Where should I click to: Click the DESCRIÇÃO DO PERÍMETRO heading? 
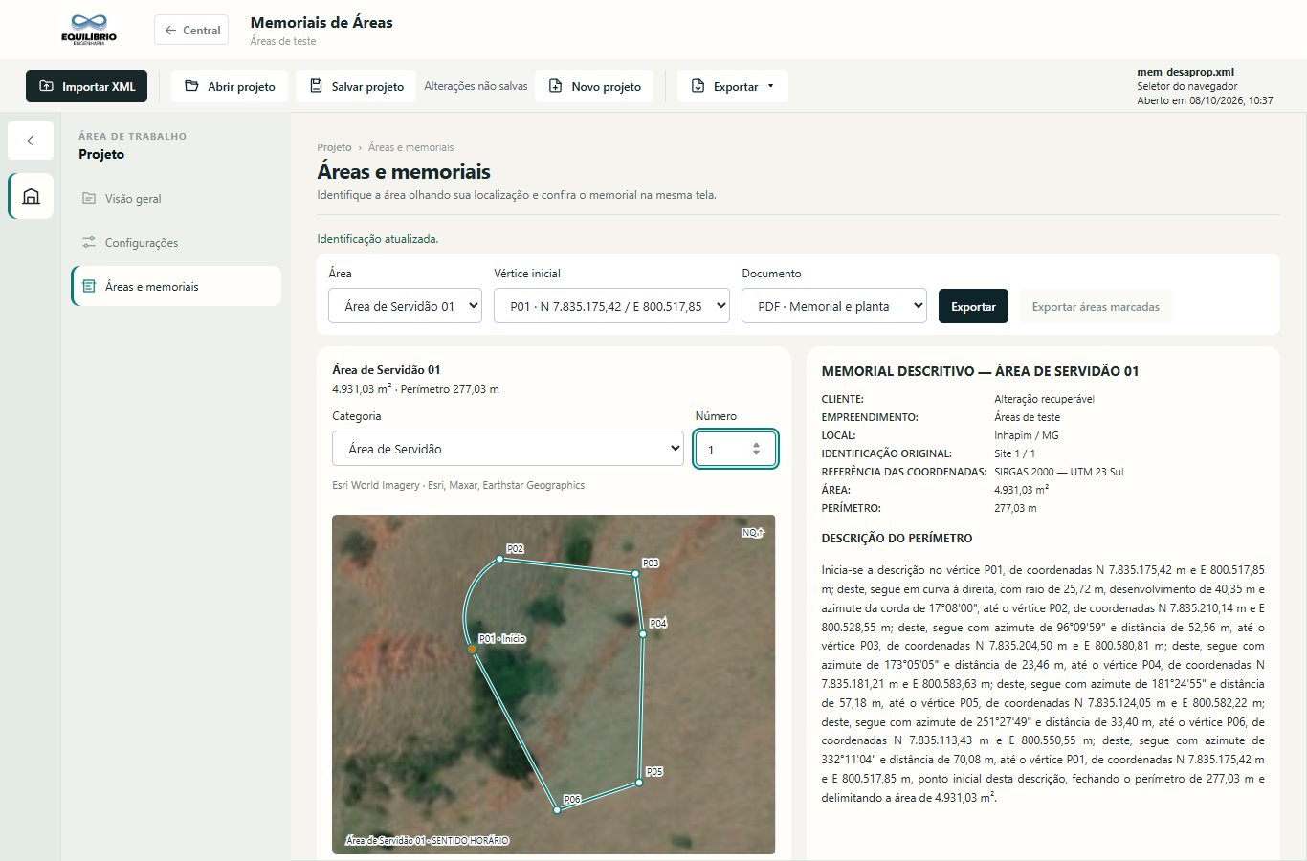pos(897,539)
